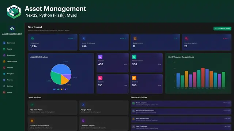234x131 pixels.
Task: Open the Generate Report quick action
Action: click(104, 124)
